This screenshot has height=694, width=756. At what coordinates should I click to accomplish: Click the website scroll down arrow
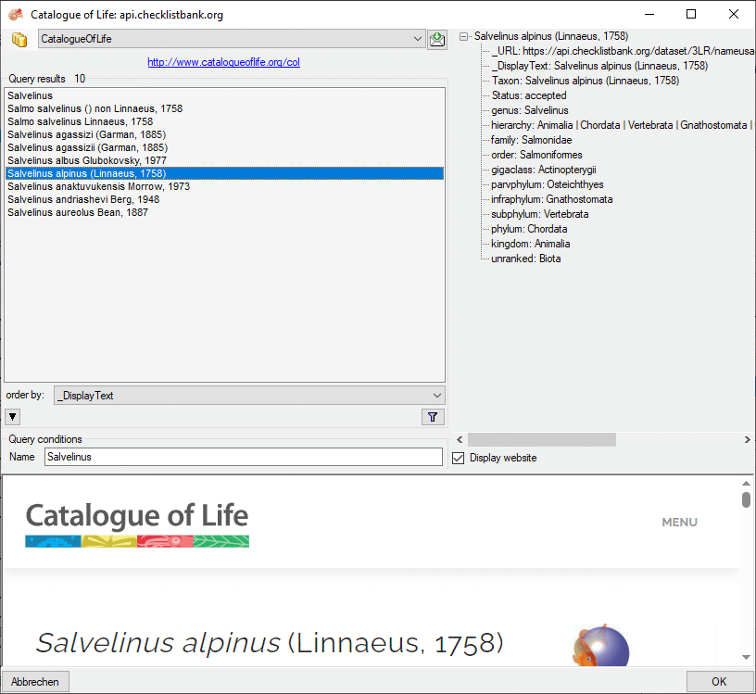(x=746, y=657)
